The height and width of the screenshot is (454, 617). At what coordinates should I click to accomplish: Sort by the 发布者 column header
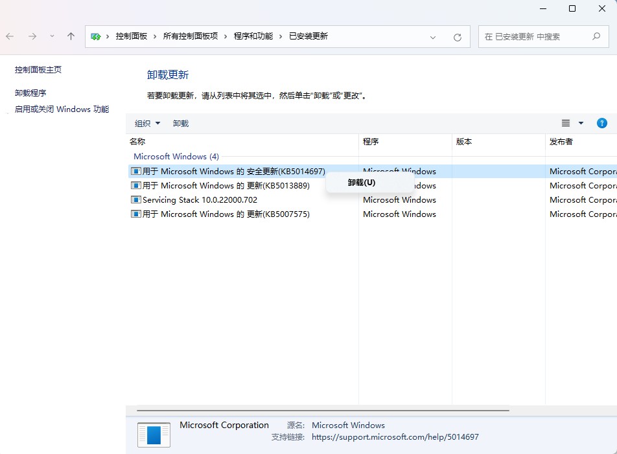(581, 141)
